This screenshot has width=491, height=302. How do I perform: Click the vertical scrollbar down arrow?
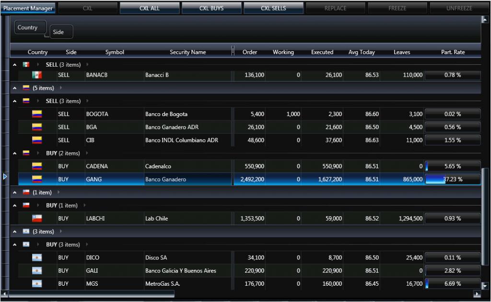click(484, 286)
